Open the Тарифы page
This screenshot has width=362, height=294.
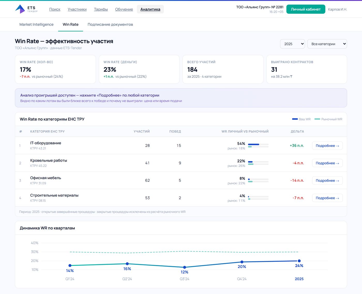(101, 9)
